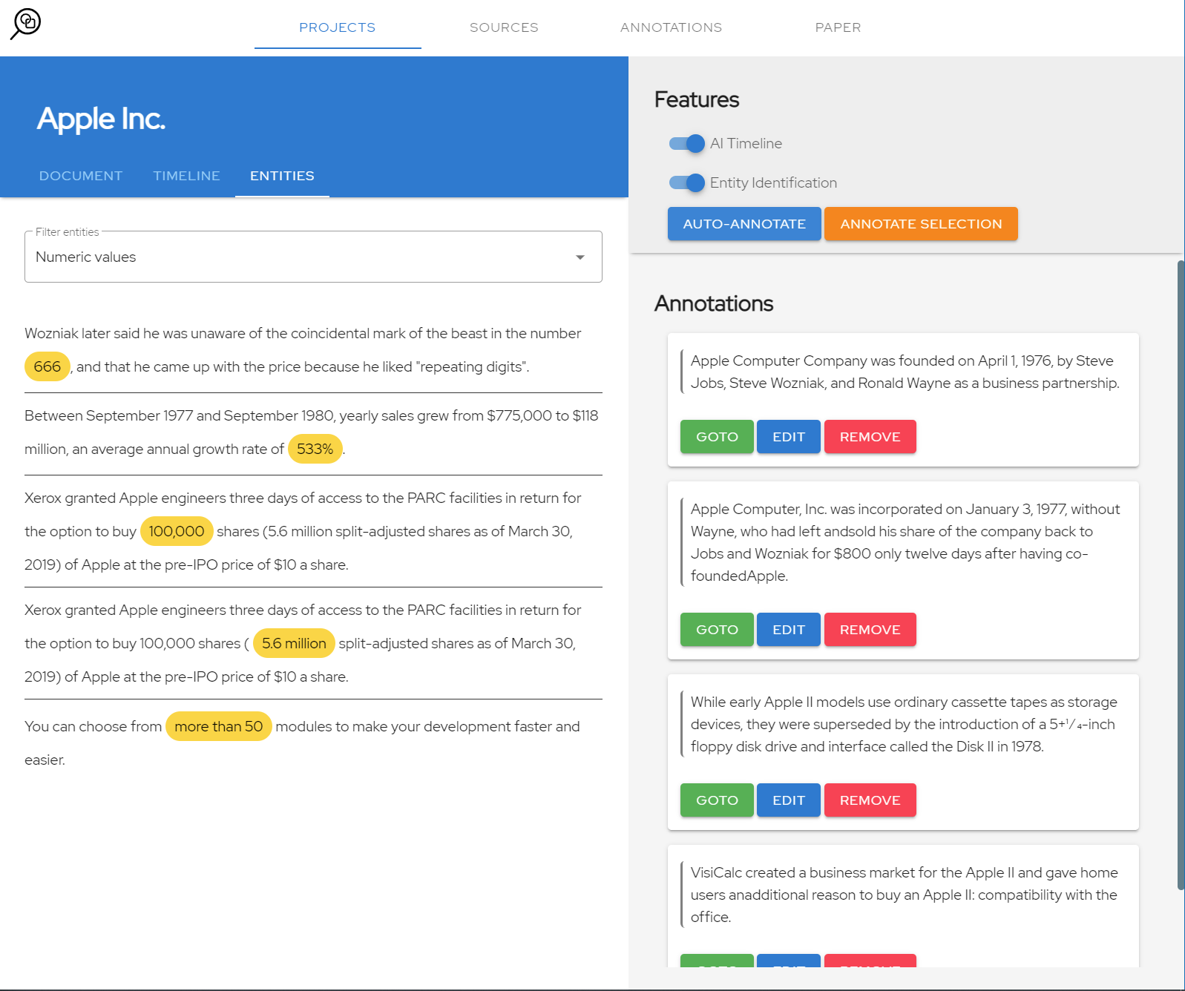Remove the cassette tapes Disk II annotation
This screenshot has width=1185, height=991.
click(870, 800)
